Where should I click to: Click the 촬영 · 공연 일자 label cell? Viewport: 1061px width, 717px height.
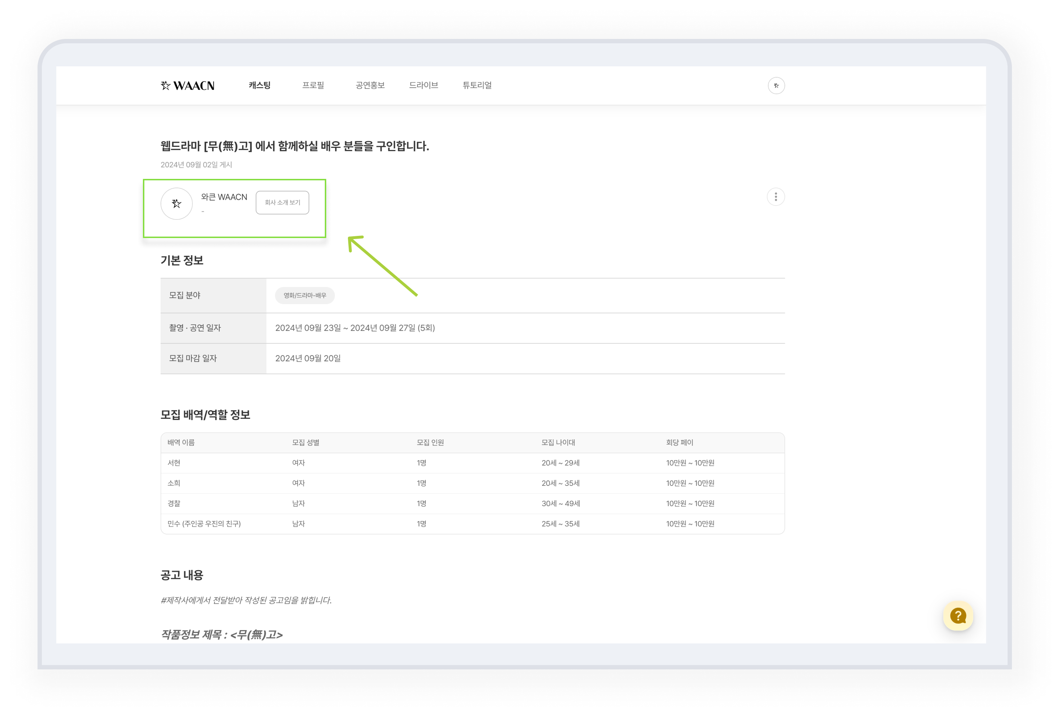point(213,328)
